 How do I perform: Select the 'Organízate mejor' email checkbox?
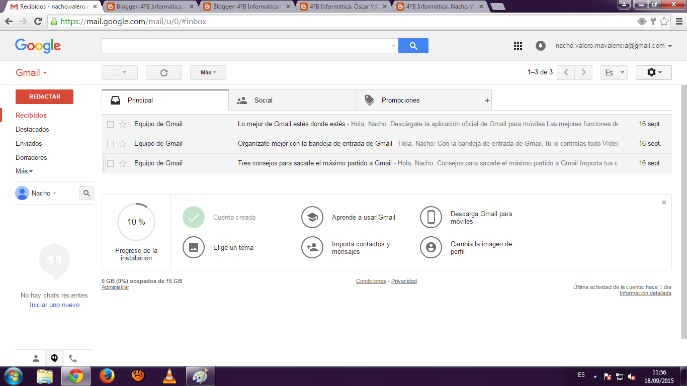111,144
